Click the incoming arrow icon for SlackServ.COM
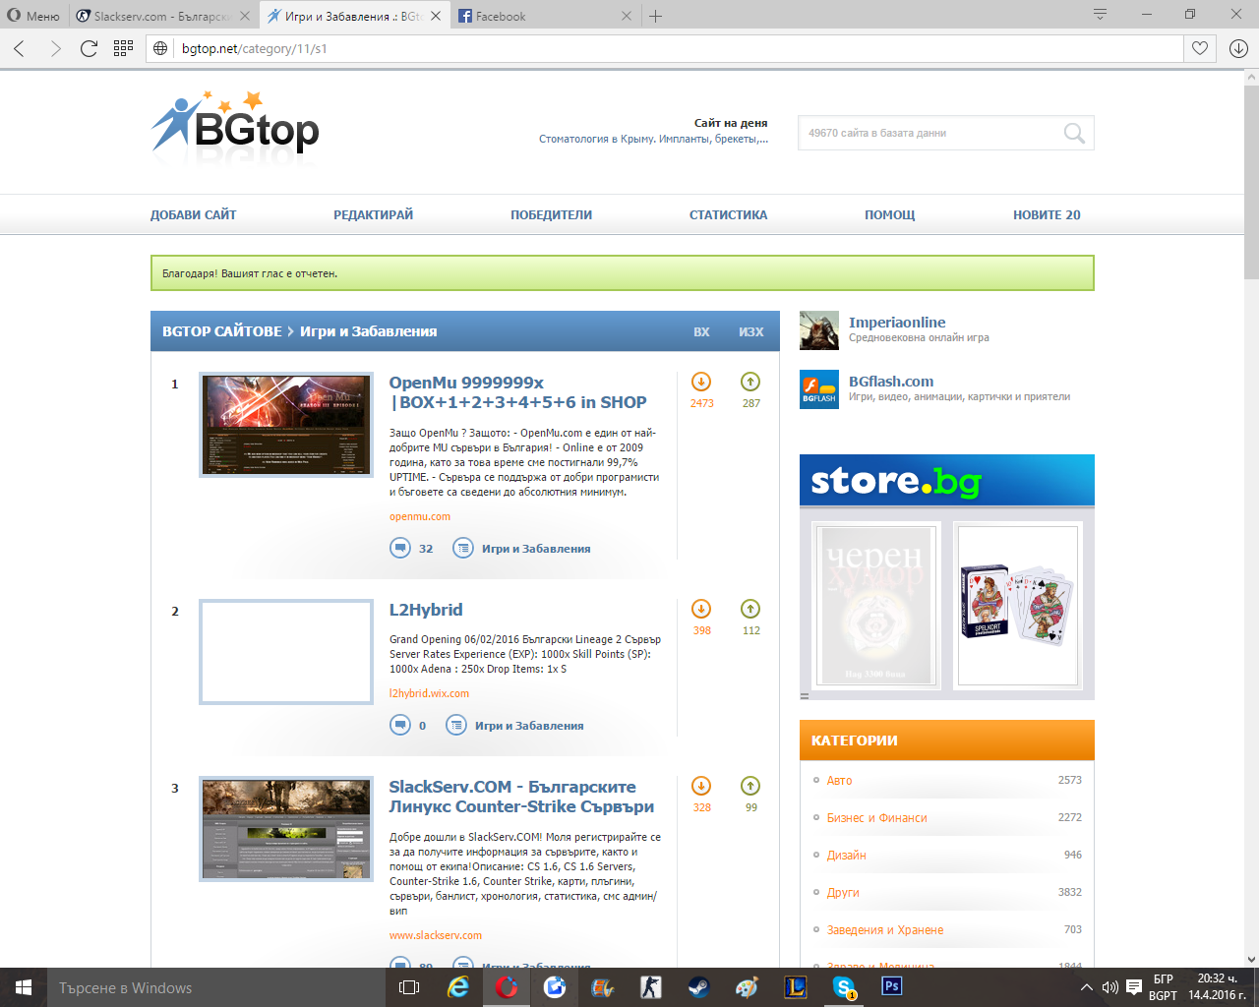 701,786
